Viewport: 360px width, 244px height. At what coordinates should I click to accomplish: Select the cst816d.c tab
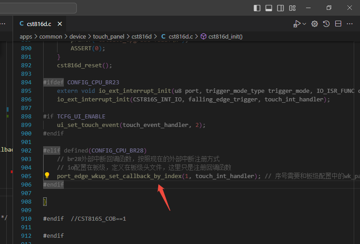pos(39,24)
